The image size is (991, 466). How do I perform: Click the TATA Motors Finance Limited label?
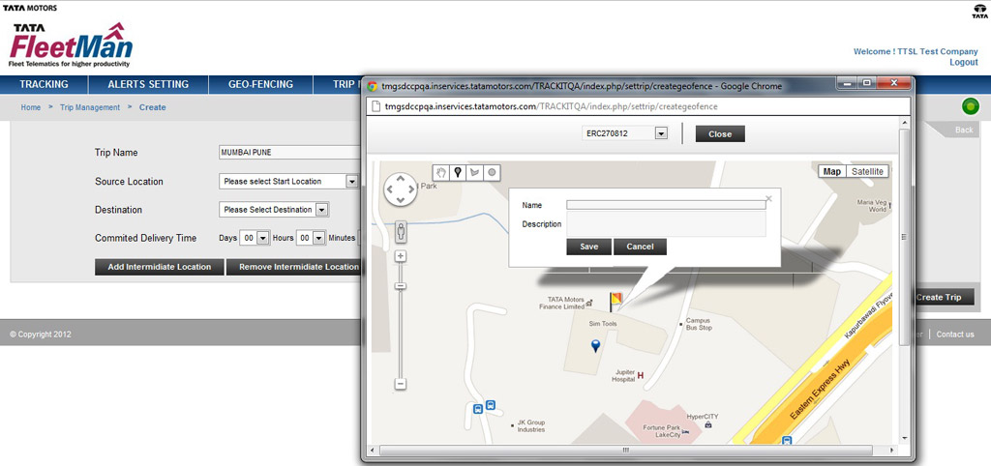561,303
